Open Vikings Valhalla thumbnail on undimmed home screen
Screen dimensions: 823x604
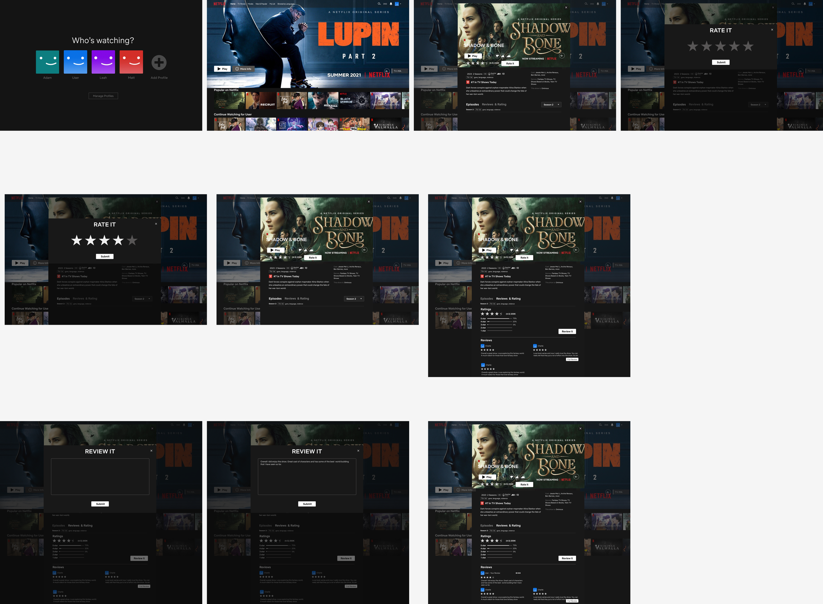click(386, 124)
